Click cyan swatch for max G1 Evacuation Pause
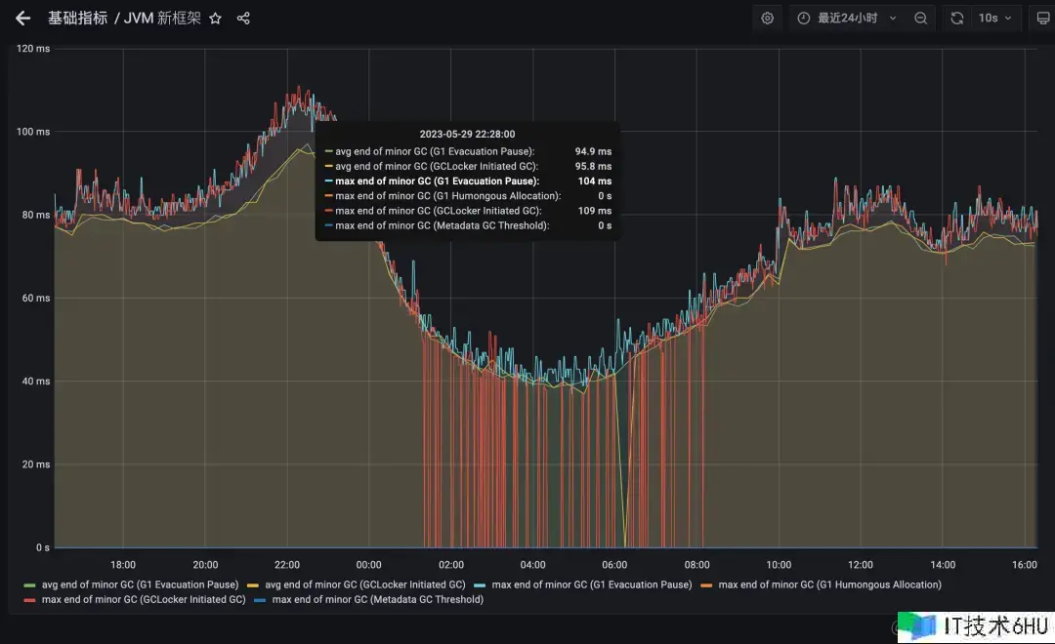 [x=479, y=584]
